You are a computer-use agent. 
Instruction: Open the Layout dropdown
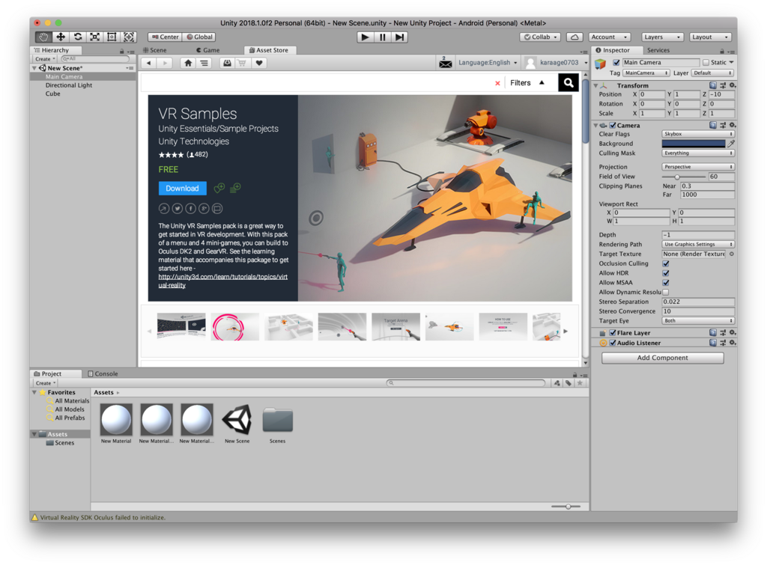[710, 37]
